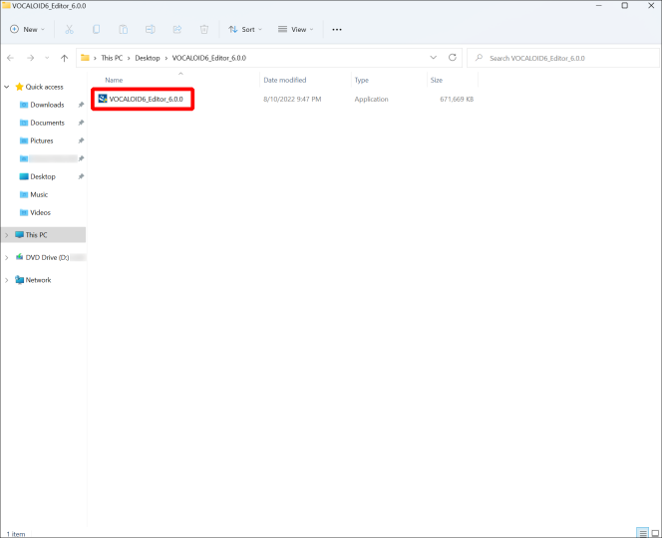The height and width of the screenshot is (538, 662).
Task: Open Downloads in Quick access
Action: click(x=47, y=105)
